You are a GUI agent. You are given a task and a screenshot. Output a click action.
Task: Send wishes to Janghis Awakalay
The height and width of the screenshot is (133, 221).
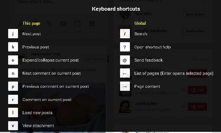(195, 31)
